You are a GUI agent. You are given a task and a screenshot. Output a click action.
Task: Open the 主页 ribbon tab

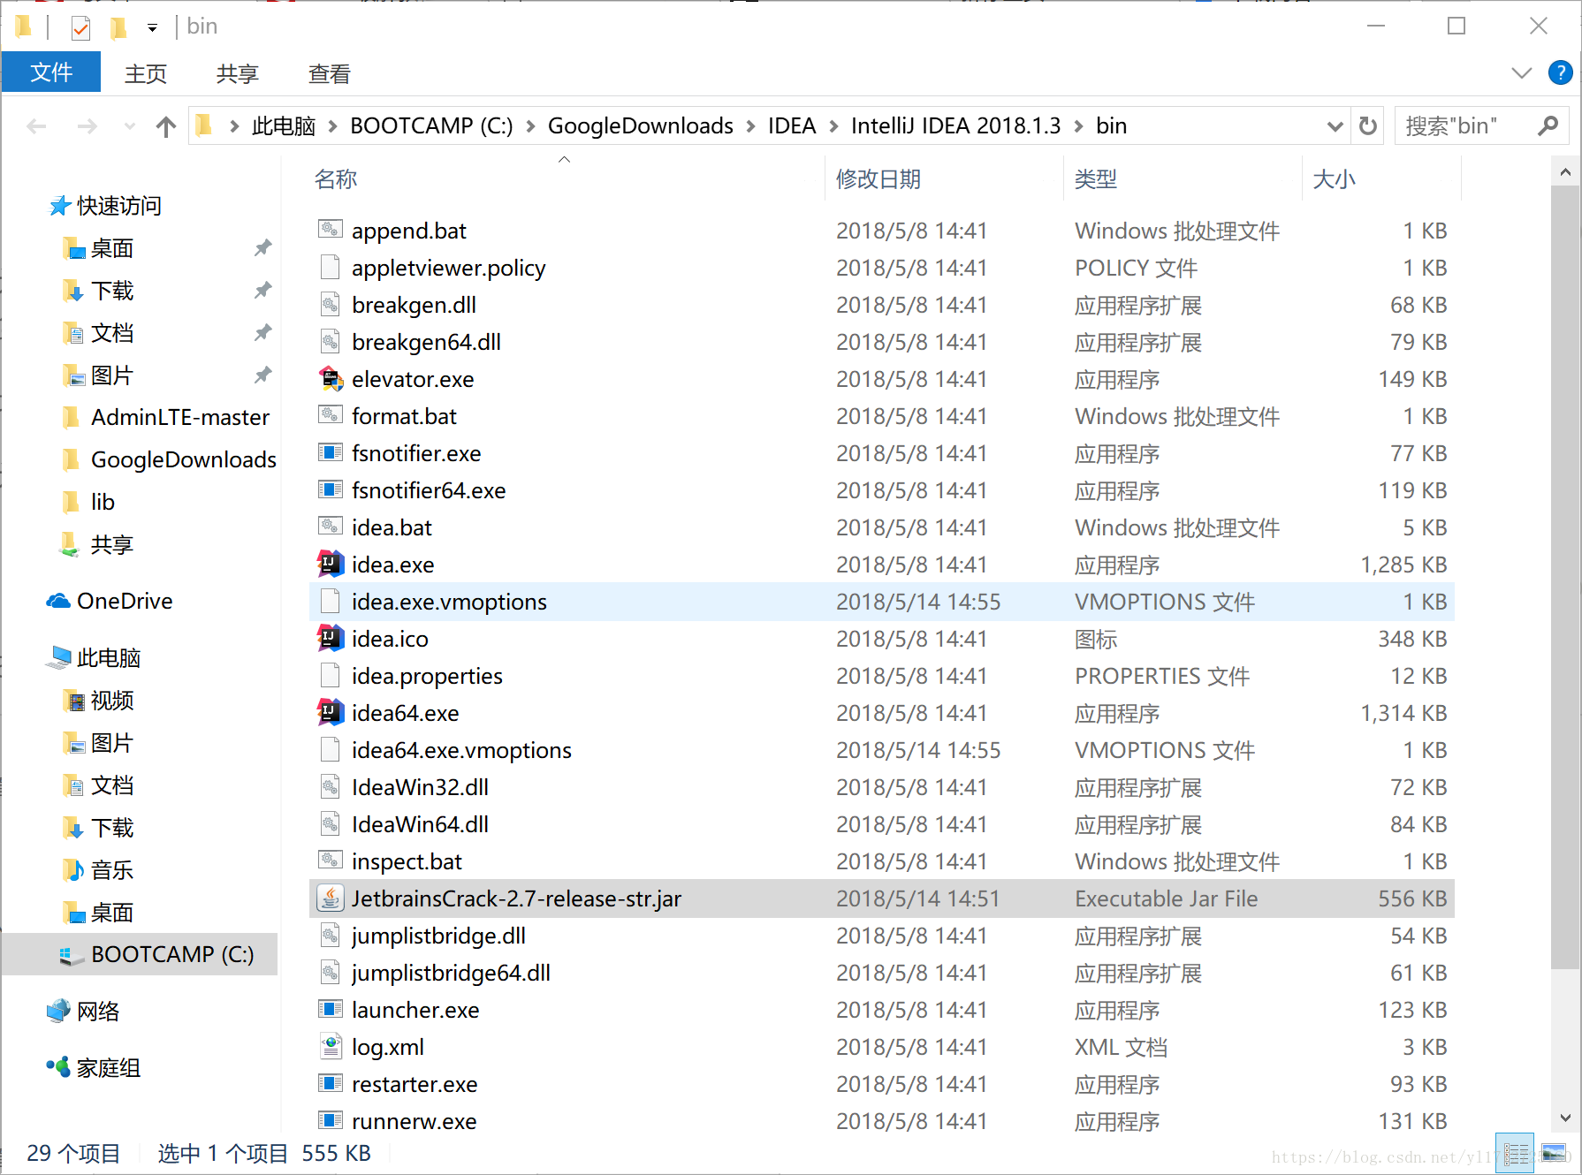click(146, 73)
